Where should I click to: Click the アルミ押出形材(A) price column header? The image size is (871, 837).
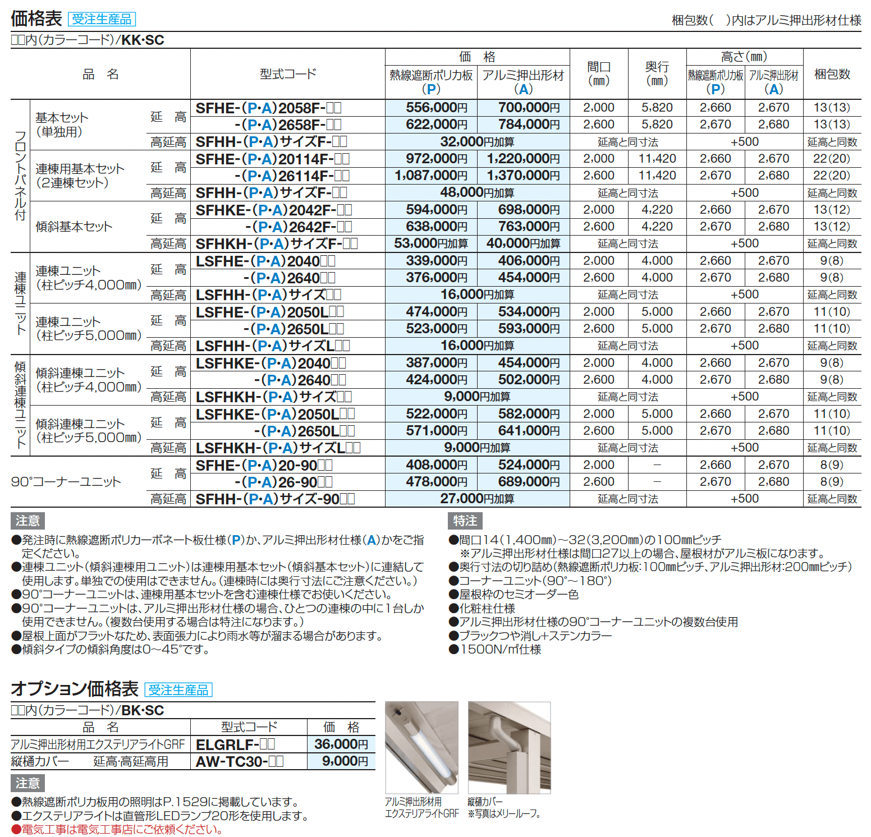pos(523,82)
